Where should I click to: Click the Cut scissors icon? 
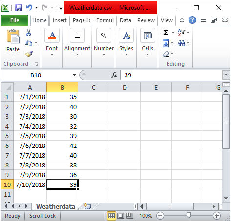pos(29,33)
